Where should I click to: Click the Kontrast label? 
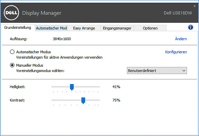pos(17,100)
